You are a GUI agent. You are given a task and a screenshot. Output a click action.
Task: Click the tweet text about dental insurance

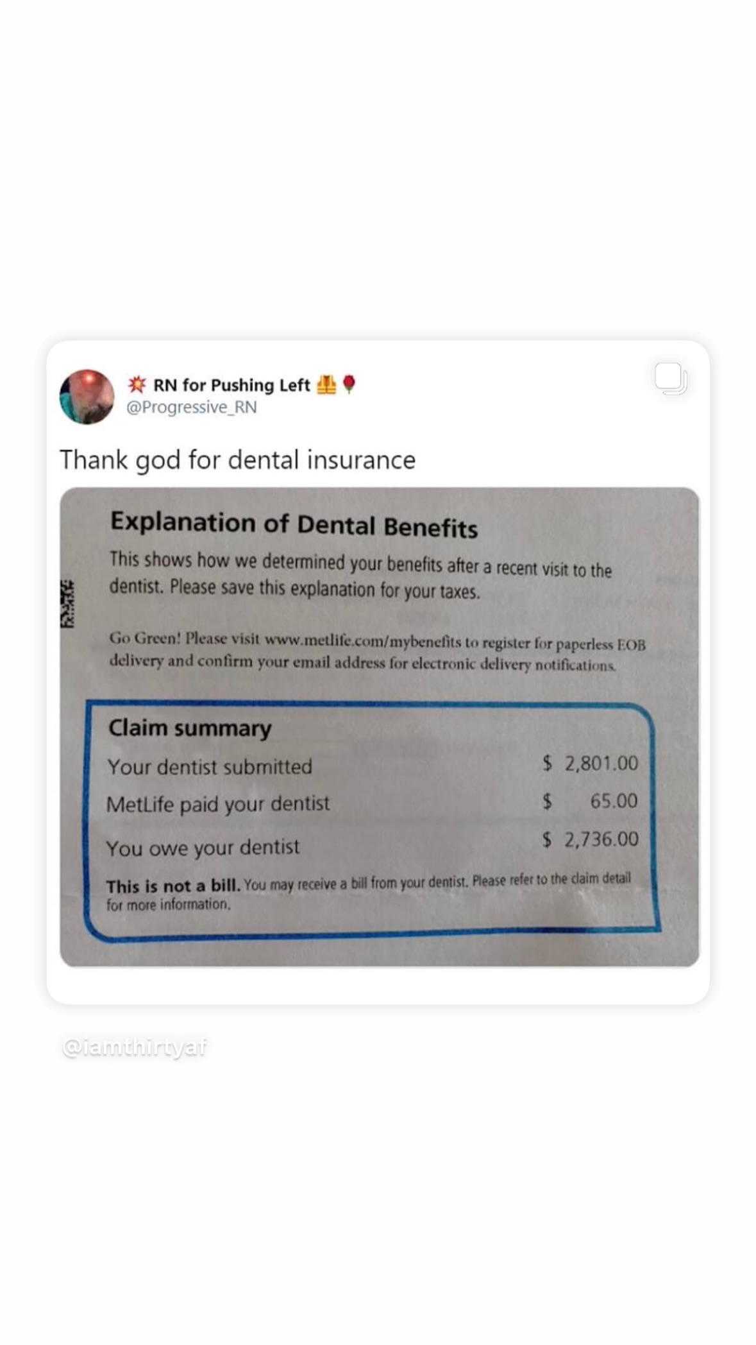point(237,460)
